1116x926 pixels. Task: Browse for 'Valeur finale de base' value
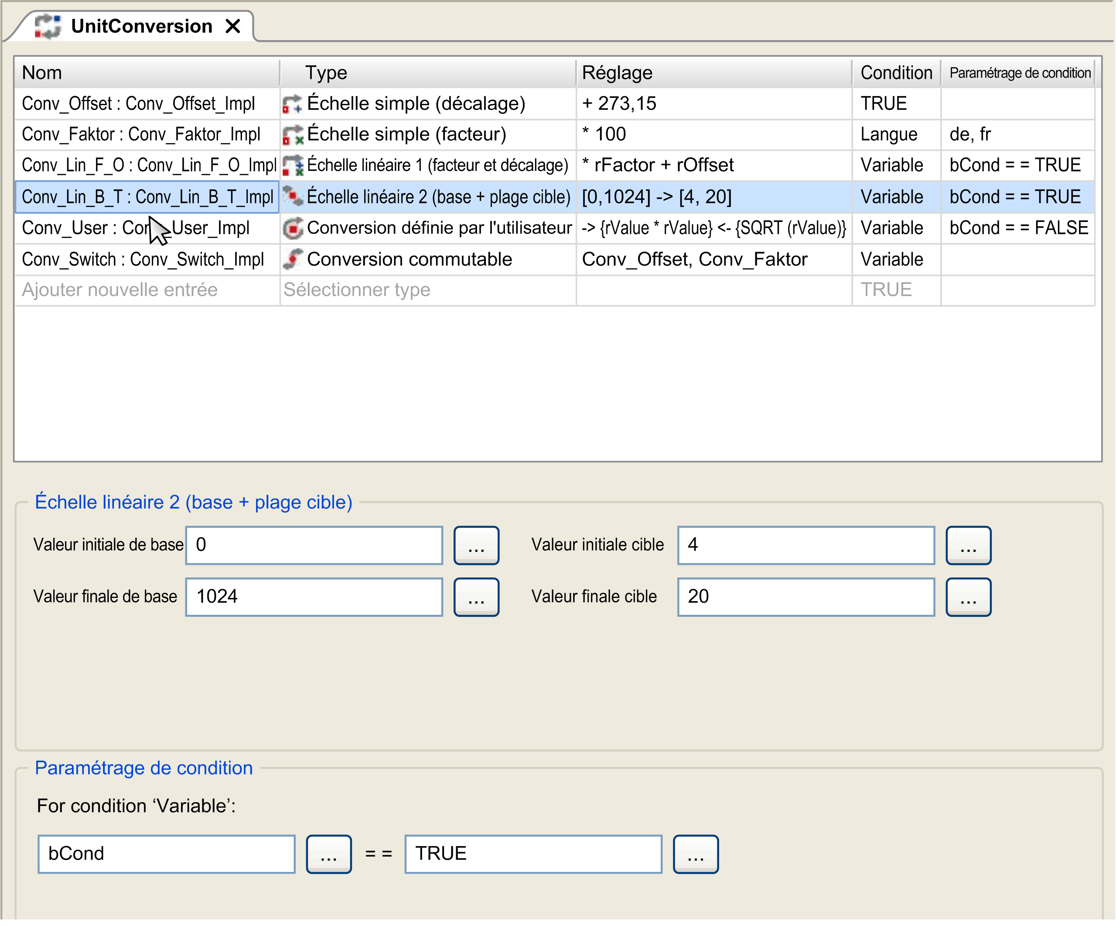click(477, 597)
